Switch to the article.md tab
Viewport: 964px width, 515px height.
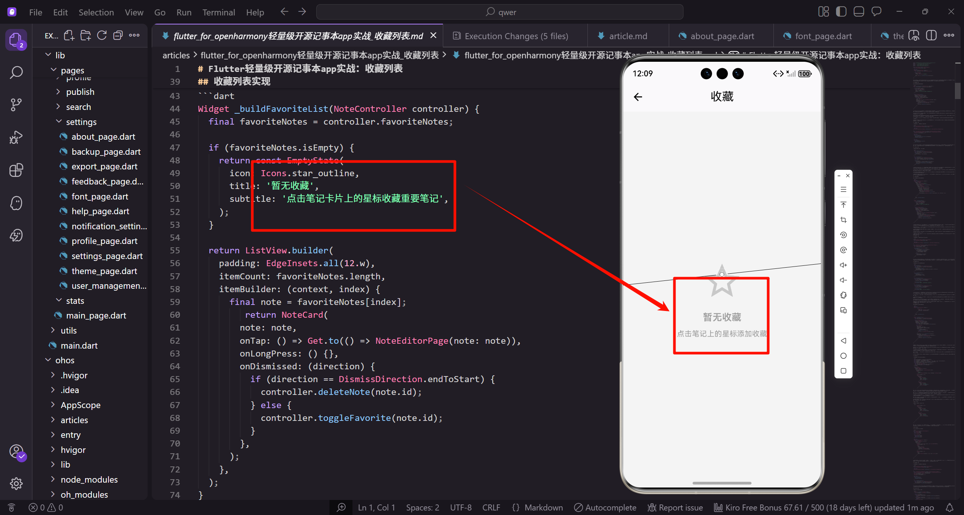(x=628, y=36)
